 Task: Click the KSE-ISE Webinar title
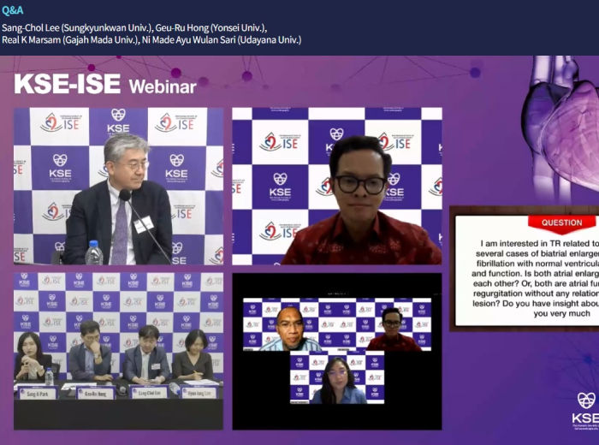point(105,85)
